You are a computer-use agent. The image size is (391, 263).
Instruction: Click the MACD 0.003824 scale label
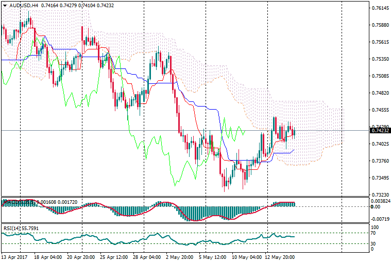pos(380,201)
